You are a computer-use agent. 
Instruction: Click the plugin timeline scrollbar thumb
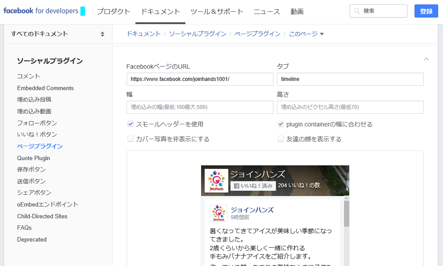point(347,214)
